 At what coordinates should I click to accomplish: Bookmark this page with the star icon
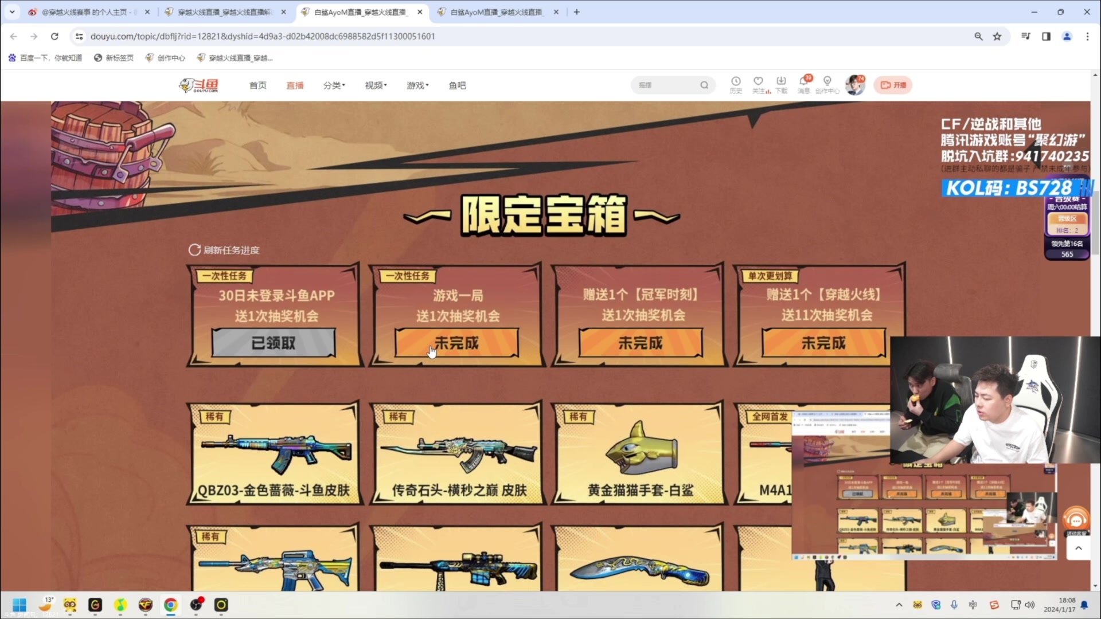click(x=997, y=36)
